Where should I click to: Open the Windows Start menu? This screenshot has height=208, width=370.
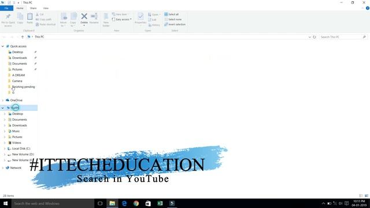tap(5, 203)
